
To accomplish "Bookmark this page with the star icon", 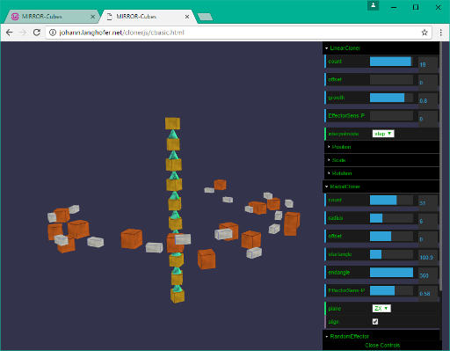I will [x=425, y=33].
